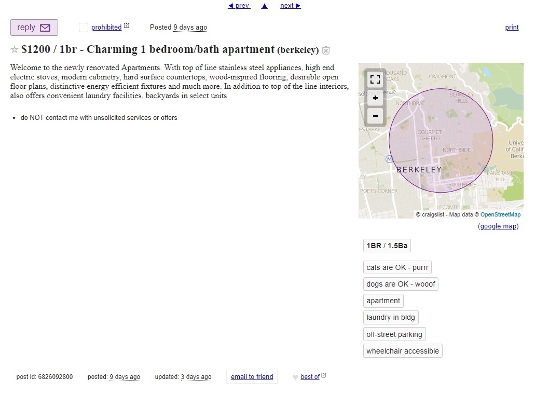Zoom out on the Berkeley map
Image resolution: width=549 pixels, height=393 pixels.
coord(375,116)
